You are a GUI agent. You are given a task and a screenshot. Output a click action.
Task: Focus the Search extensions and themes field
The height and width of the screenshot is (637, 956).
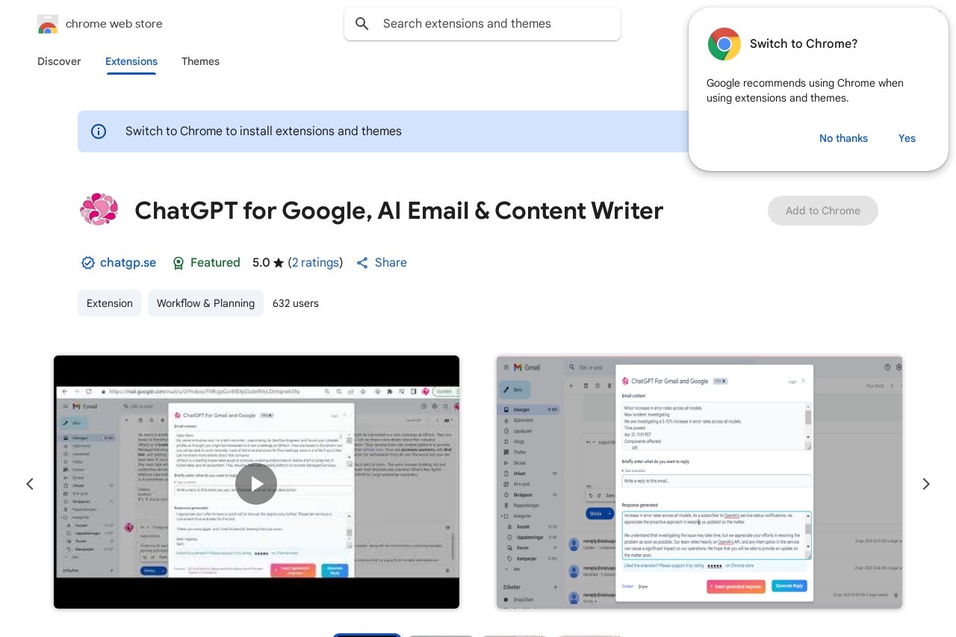(x=482, y=24)
